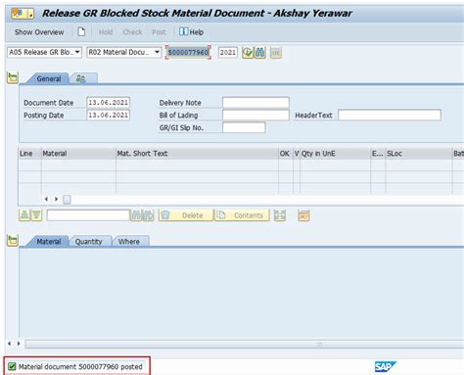
Task: Click the Hold toolbar button
Action: [106, 32]
